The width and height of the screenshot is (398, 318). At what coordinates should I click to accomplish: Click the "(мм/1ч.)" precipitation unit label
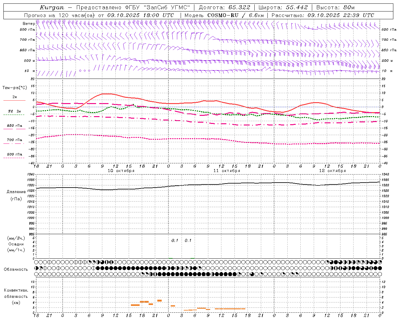click(16, 250)
